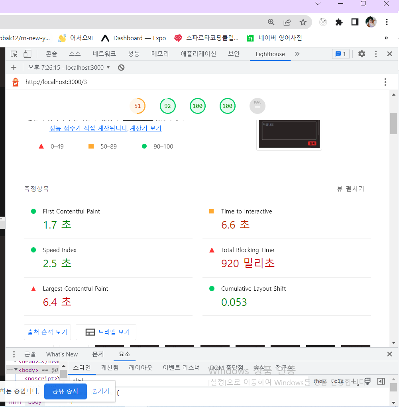Select the Lighthouse tab
This screenshot has width=399, height=407.
tap(270, 54)
